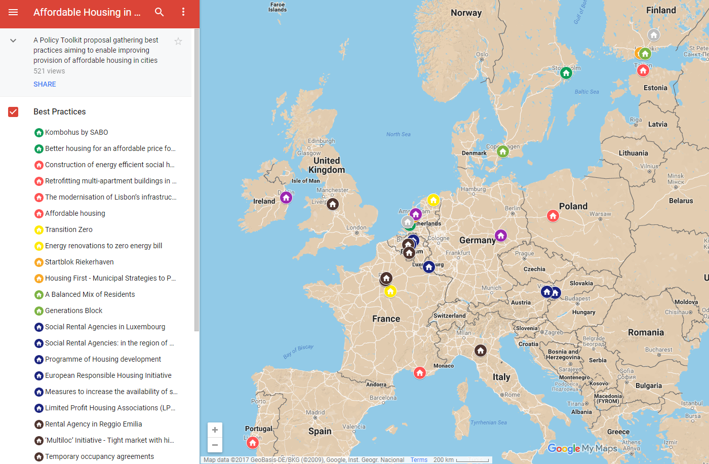Open the three-dot more options menu
The width and height of the screenshot is (709, 464).
click(183, 12)
